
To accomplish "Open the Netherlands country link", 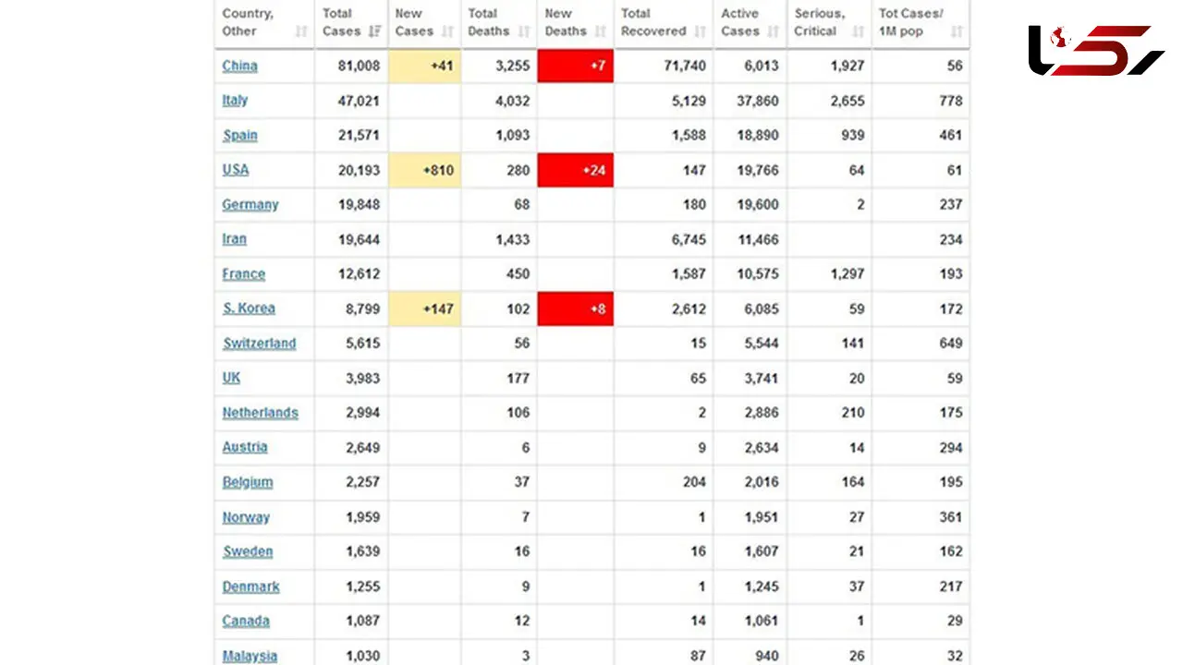I will (260, 413).
